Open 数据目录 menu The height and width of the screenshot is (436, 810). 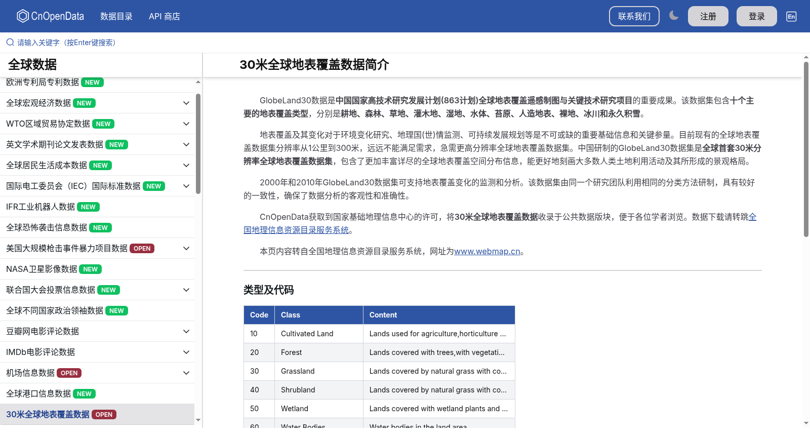coord(116,16)
